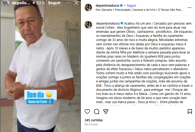Like the post with the heart icon
Viewport: 195px width, 132px height.
(87, 112)
